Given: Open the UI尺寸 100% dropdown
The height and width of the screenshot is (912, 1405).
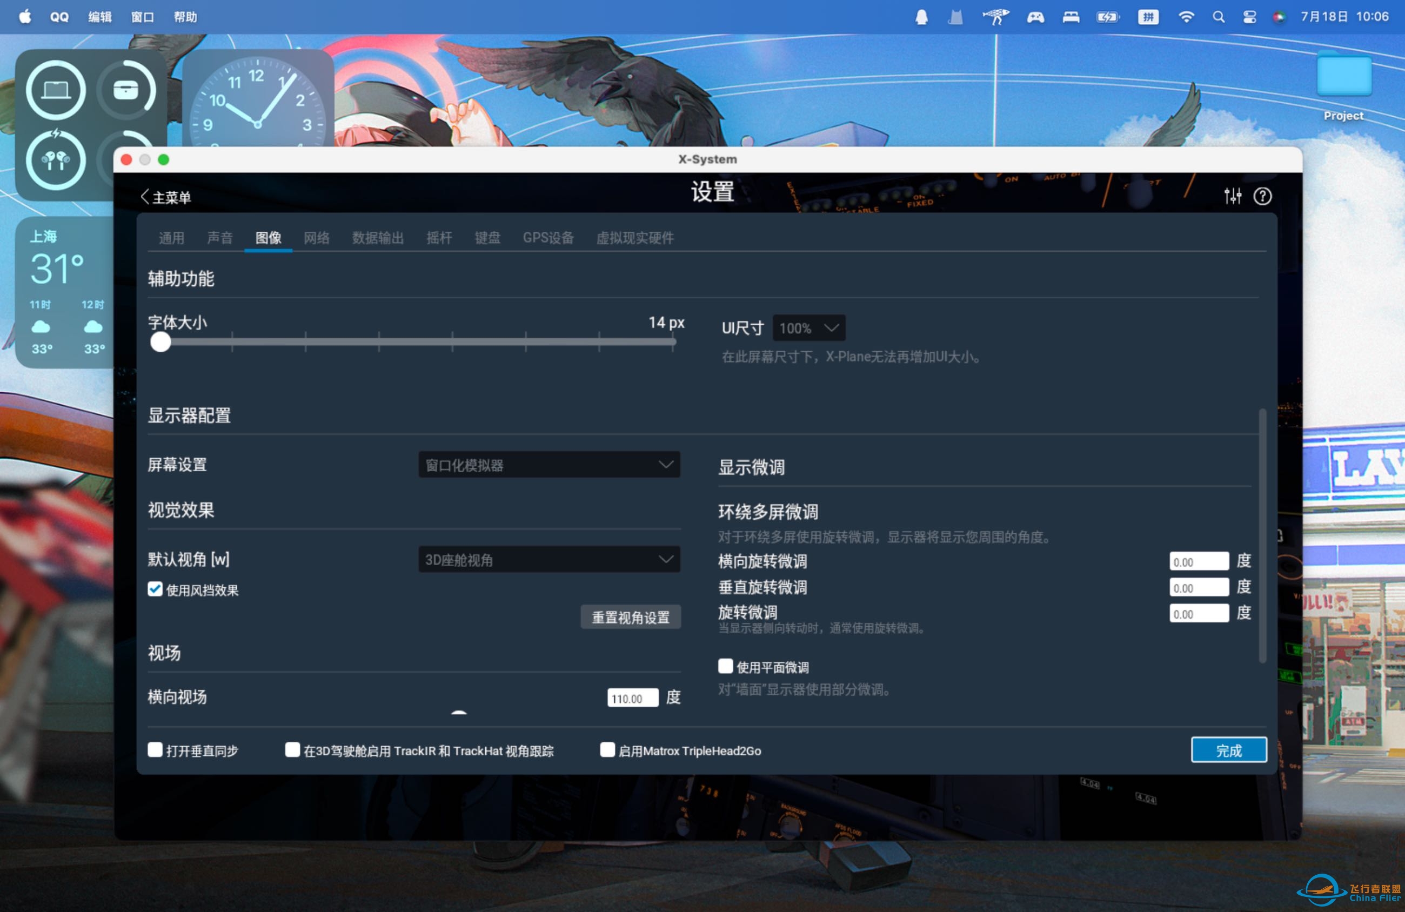Looking at the screenshot, I should pos(808,328).
